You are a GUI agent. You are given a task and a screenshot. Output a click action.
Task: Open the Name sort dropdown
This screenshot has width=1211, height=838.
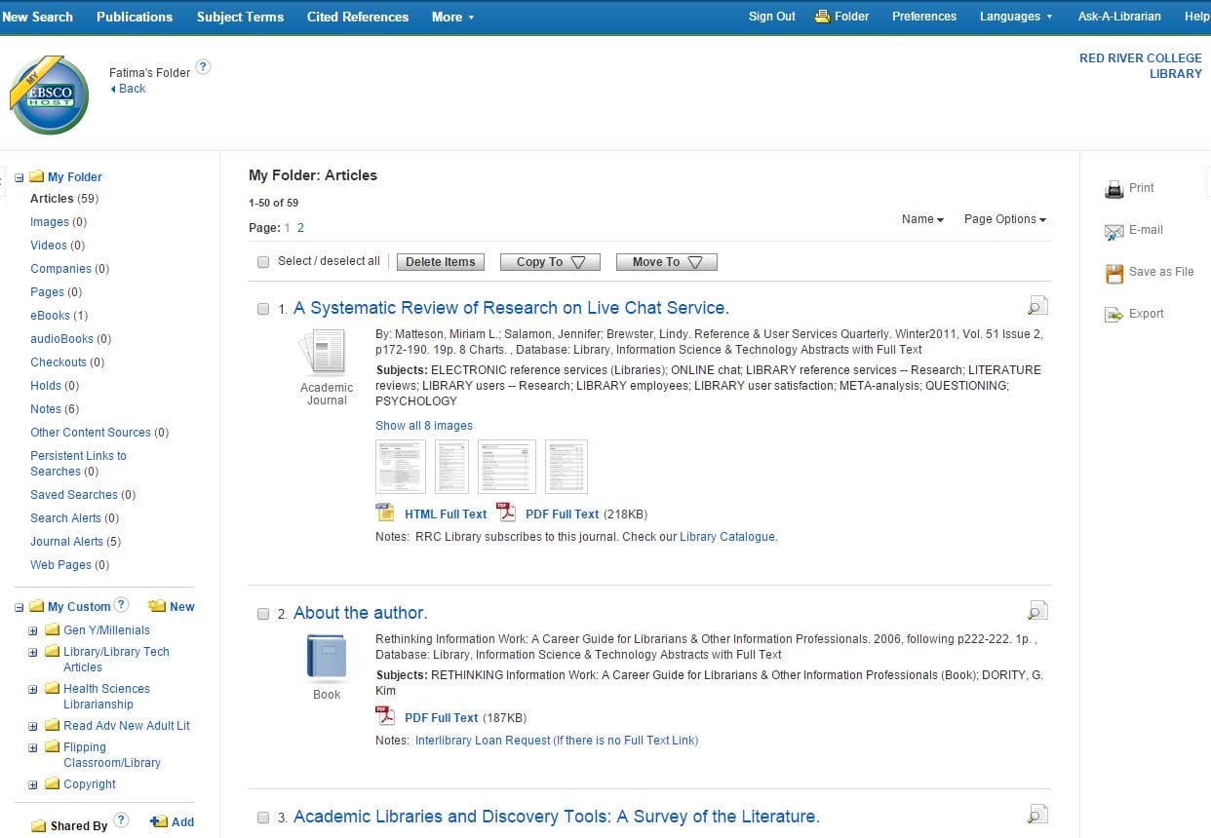click(x=920, y=219)
